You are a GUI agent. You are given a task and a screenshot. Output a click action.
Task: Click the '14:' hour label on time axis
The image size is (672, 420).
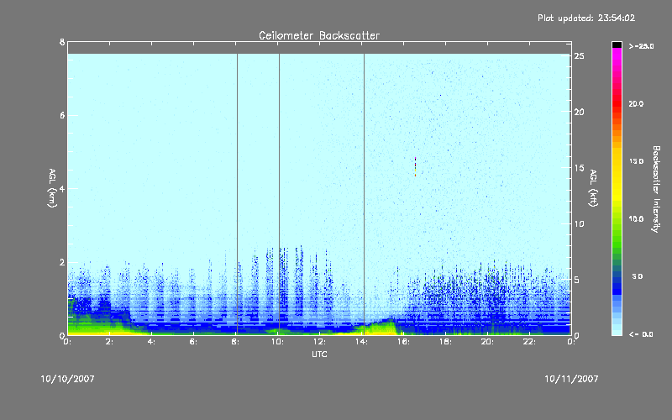(361, 342)
